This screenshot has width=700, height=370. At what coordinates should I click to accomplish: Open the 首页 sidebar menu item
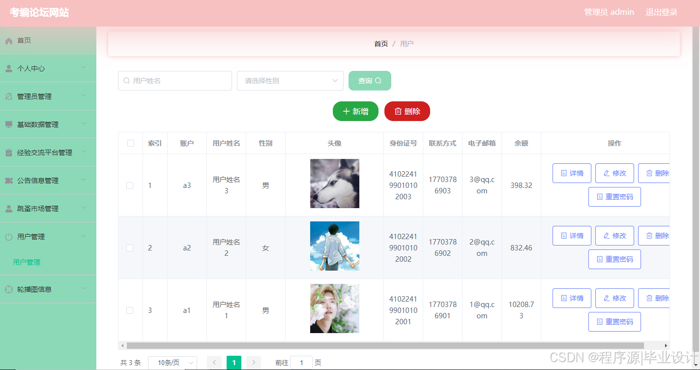pyautogui.click(x=48, y=40)
